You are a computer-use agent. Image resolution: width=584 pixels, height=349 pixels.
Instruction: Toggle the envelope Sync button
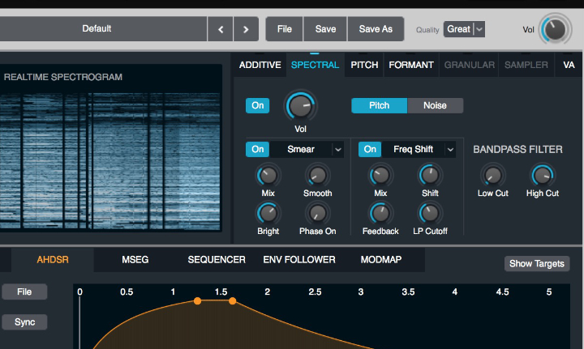24,321
